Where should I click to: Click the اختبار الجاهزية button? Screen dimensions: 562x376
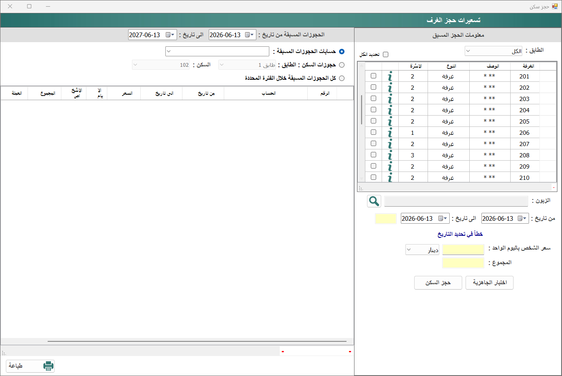[x=489, y=283]
